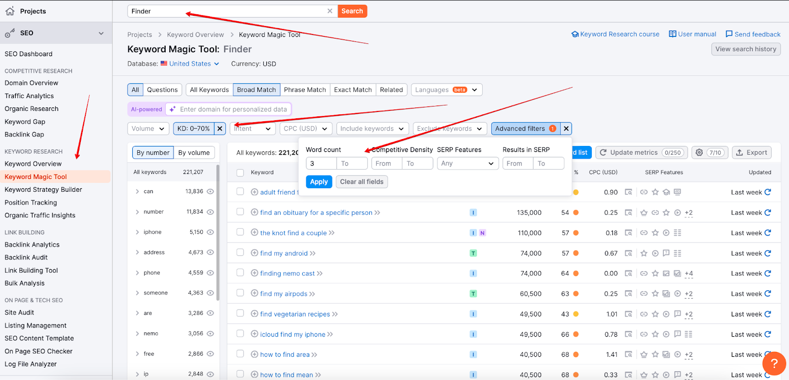The width and height of the screenshot is (789, 380).
Task: Open the User manual link
Action: point(692,34)
